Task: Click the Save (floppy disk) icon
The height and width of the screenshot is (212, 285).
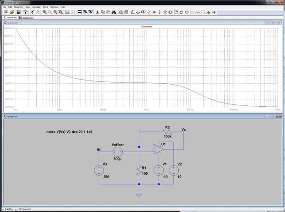Action: [x=17, y=12]
